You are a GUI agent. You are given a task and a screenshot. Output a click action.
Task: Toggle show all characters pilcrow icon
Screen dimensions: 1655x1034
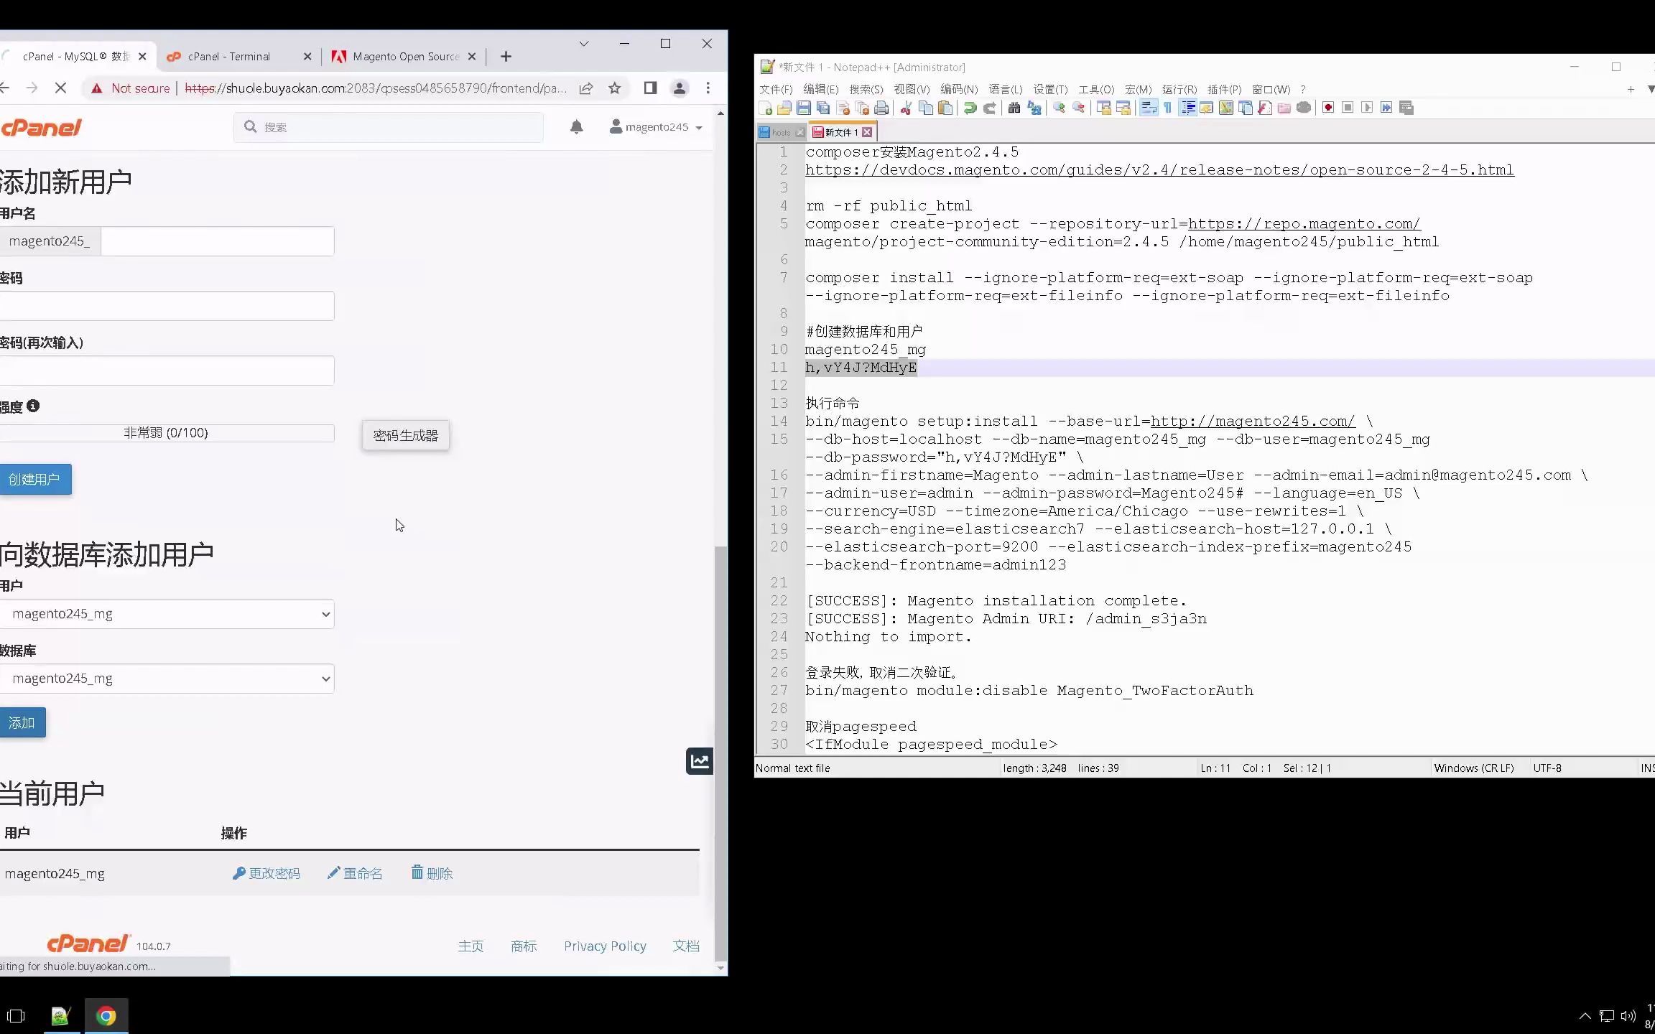[1167, 108]
